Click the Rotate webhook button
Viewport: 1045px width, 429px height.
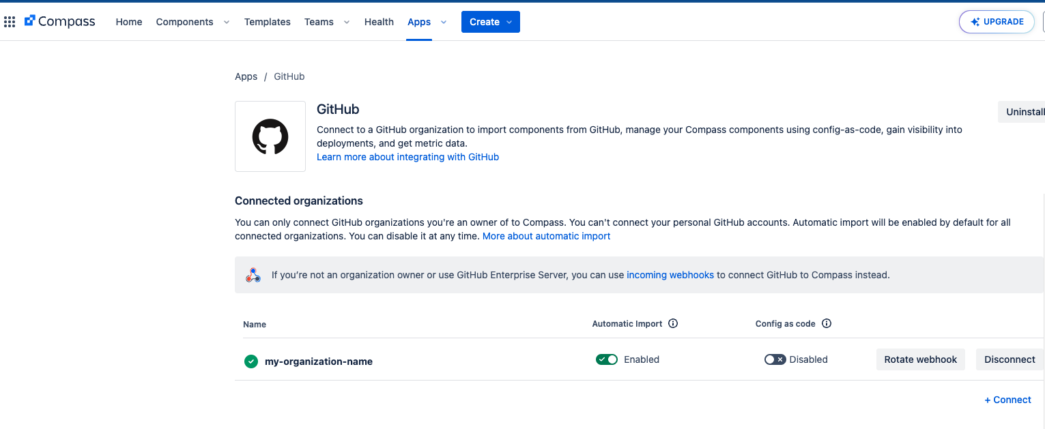click(x=920, y=359)
